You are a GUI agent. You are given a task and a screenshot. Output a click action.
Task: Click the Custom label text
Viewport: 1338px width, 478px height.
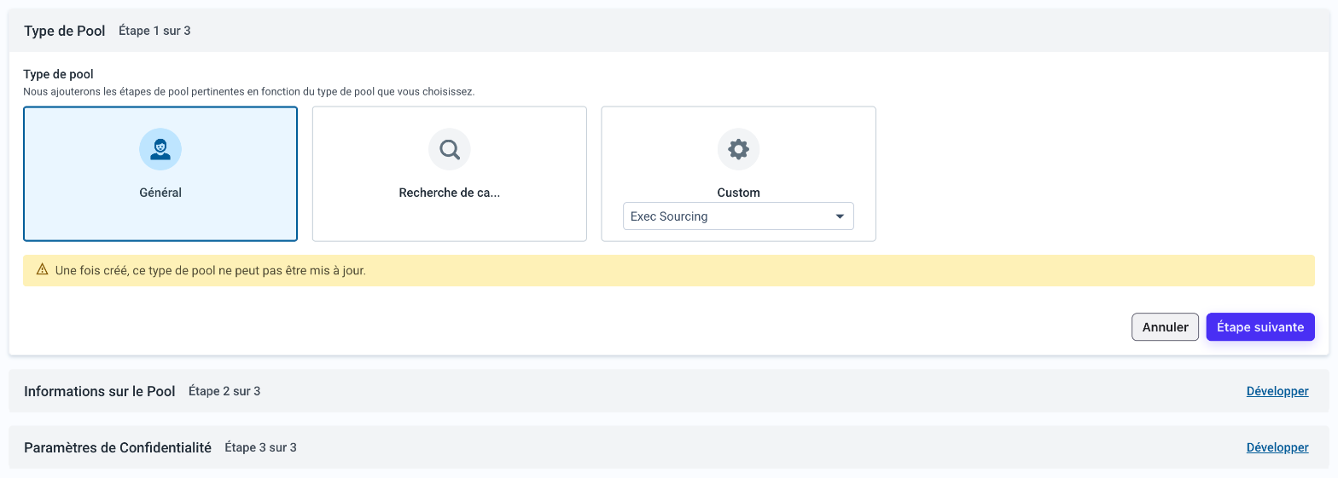click(x=739, y=193)
